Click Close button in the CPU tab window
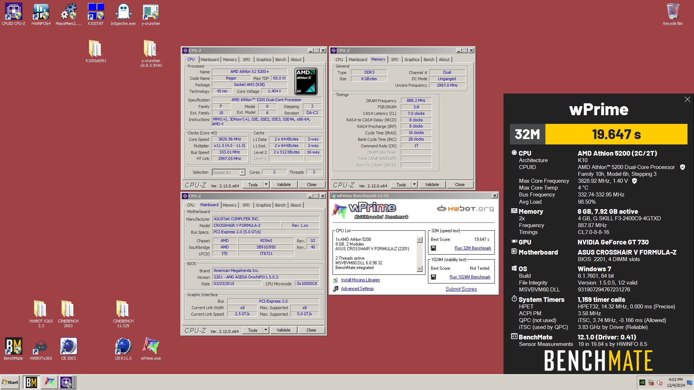The width and height of the screenshot is (694, 390). tap(312, 185)
